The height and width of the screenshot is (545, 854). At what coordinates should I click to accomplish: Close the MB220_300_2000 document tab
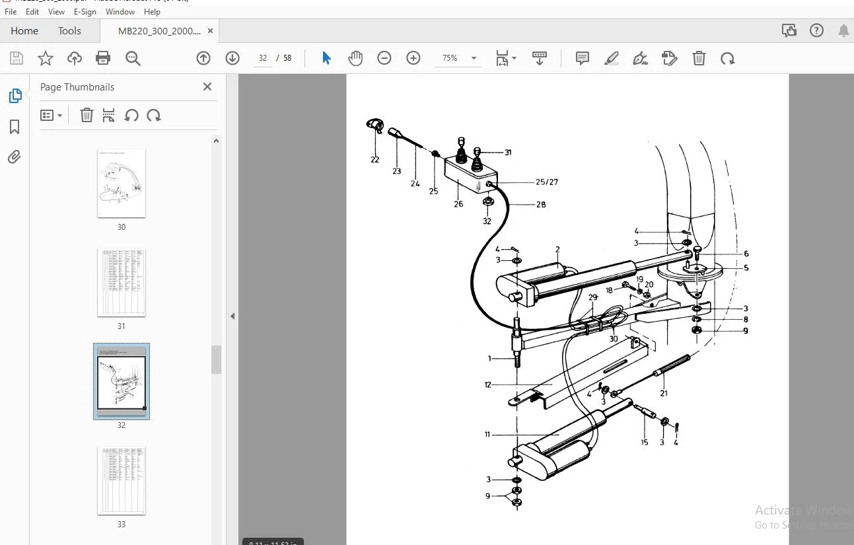pyautogui.click(x=210, y=30)
